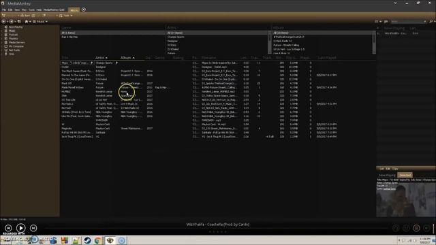
Task: Switch to the Music tab
Action: click(74, 10)
